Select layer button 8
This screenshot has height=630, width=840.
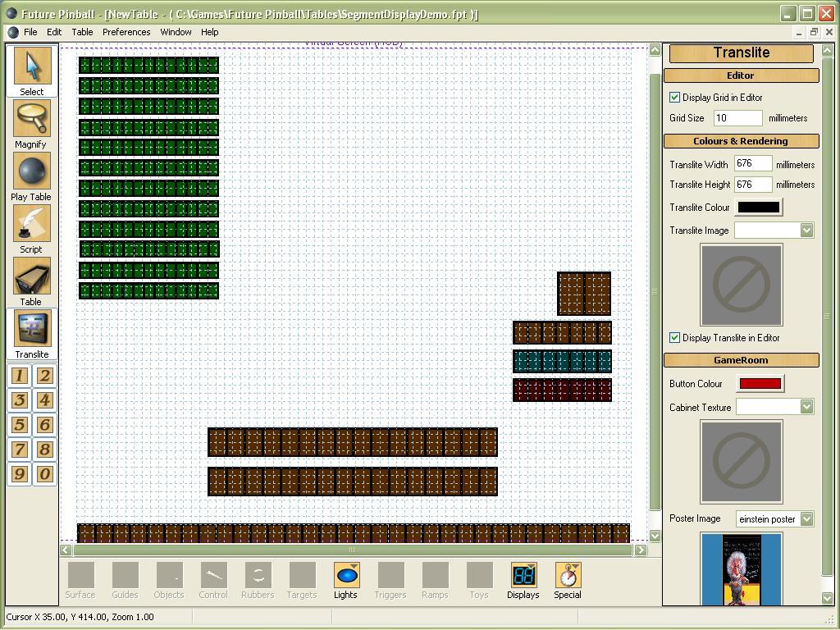coord(44,449)
